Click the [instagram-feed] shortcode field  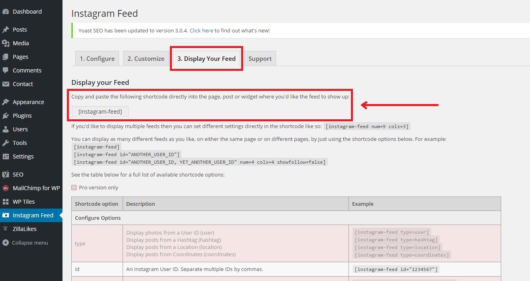click(x=100, y=112)
